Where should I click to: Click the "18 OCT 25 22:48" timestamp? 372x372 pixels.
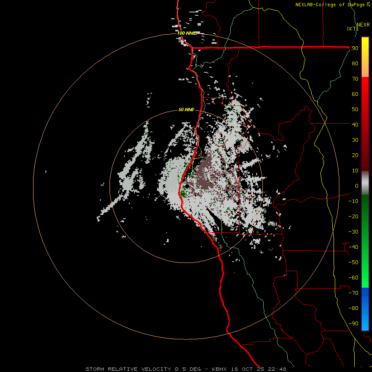259,369
